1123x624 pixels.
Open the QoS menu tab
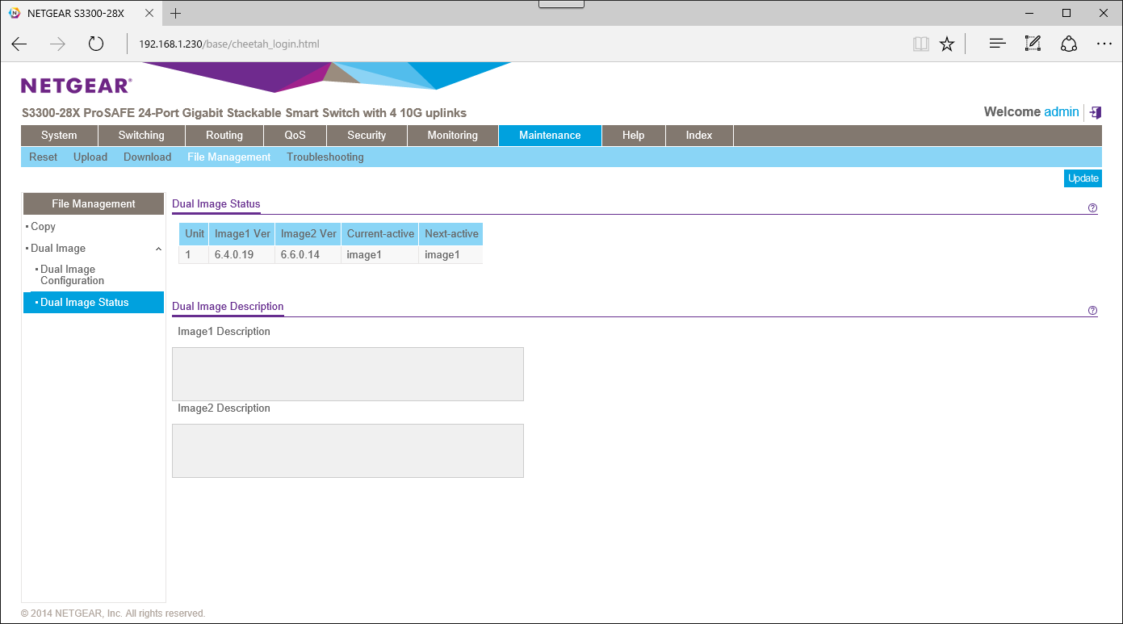(x=295, y=136)
